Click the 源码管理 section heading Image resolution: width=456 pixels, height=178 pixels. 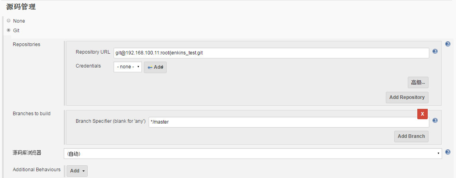21,7
